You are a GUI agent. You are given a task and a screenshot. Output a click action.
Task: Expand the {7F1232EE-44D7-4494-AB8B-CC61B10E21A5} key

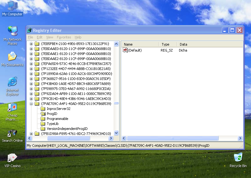[31, 69]
